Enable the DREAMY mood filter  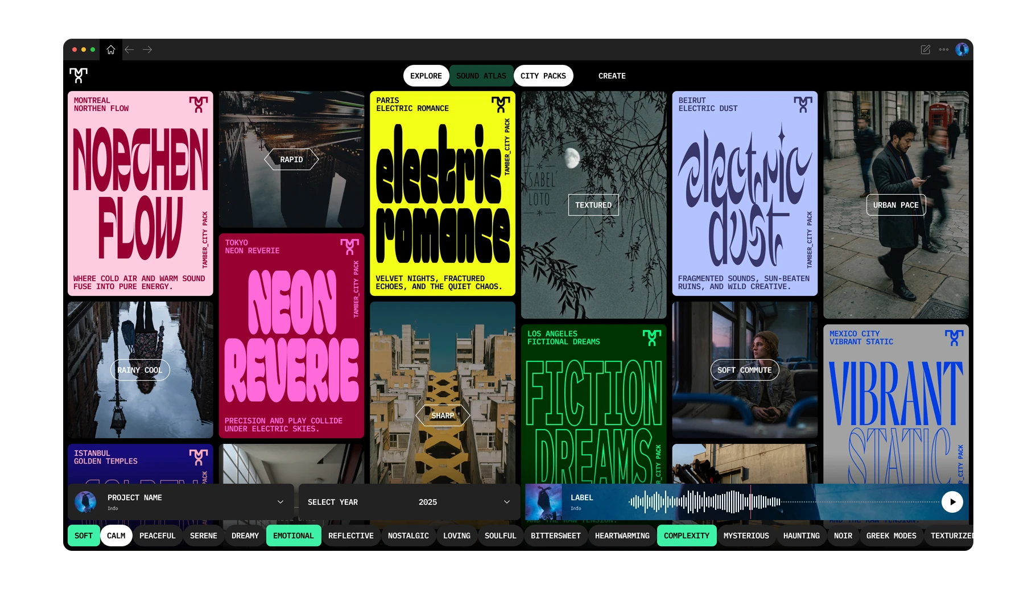(x=245, y=536)
